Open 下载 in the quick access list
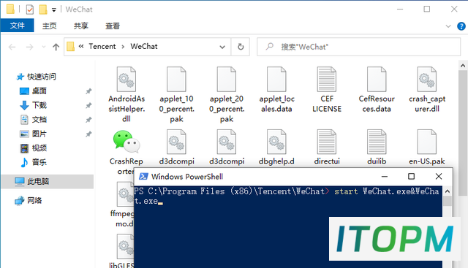 (x=39, y=105)
